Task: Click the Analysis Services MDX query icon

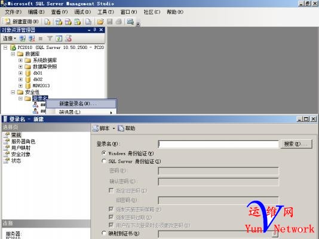Action: coord(59,22)
